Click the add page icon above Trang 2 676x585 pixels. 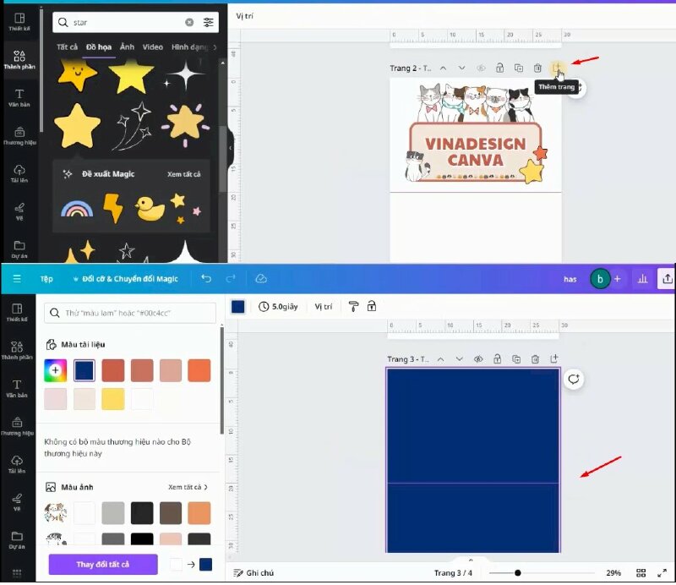555,68
